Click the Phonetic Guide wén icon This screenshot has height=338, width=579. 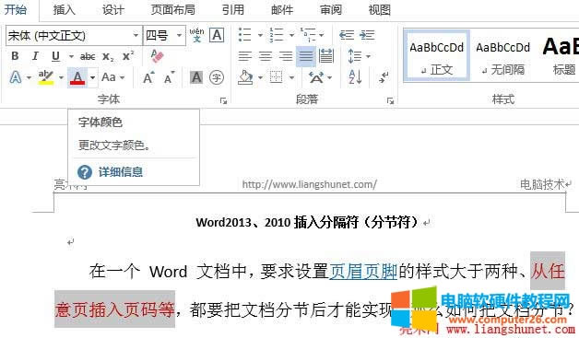pos(196,35)
